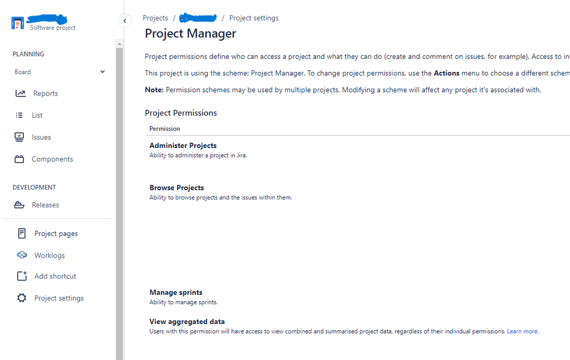Open the Project settings breadcrumb link
This screenshot has height=360, width=570.
click(x=254, y=18)
